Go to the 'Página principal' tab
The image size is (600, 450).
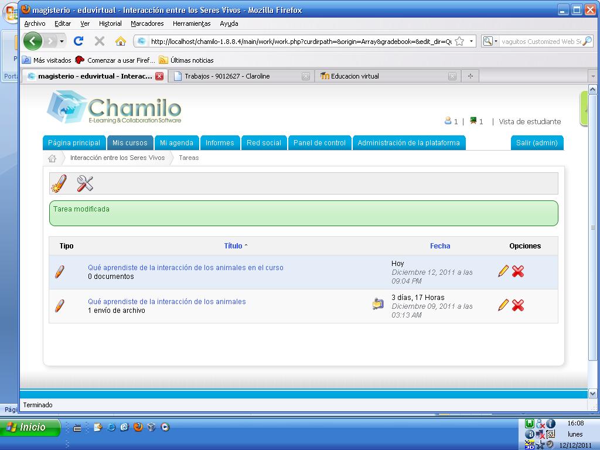[74, 143]
